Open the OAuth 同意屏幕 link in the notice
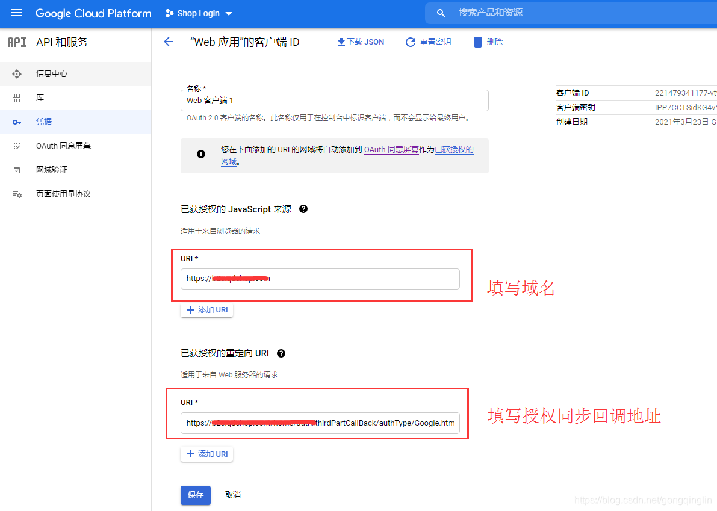The height and width of the screenshot is (511, 717). pos(391,149)
